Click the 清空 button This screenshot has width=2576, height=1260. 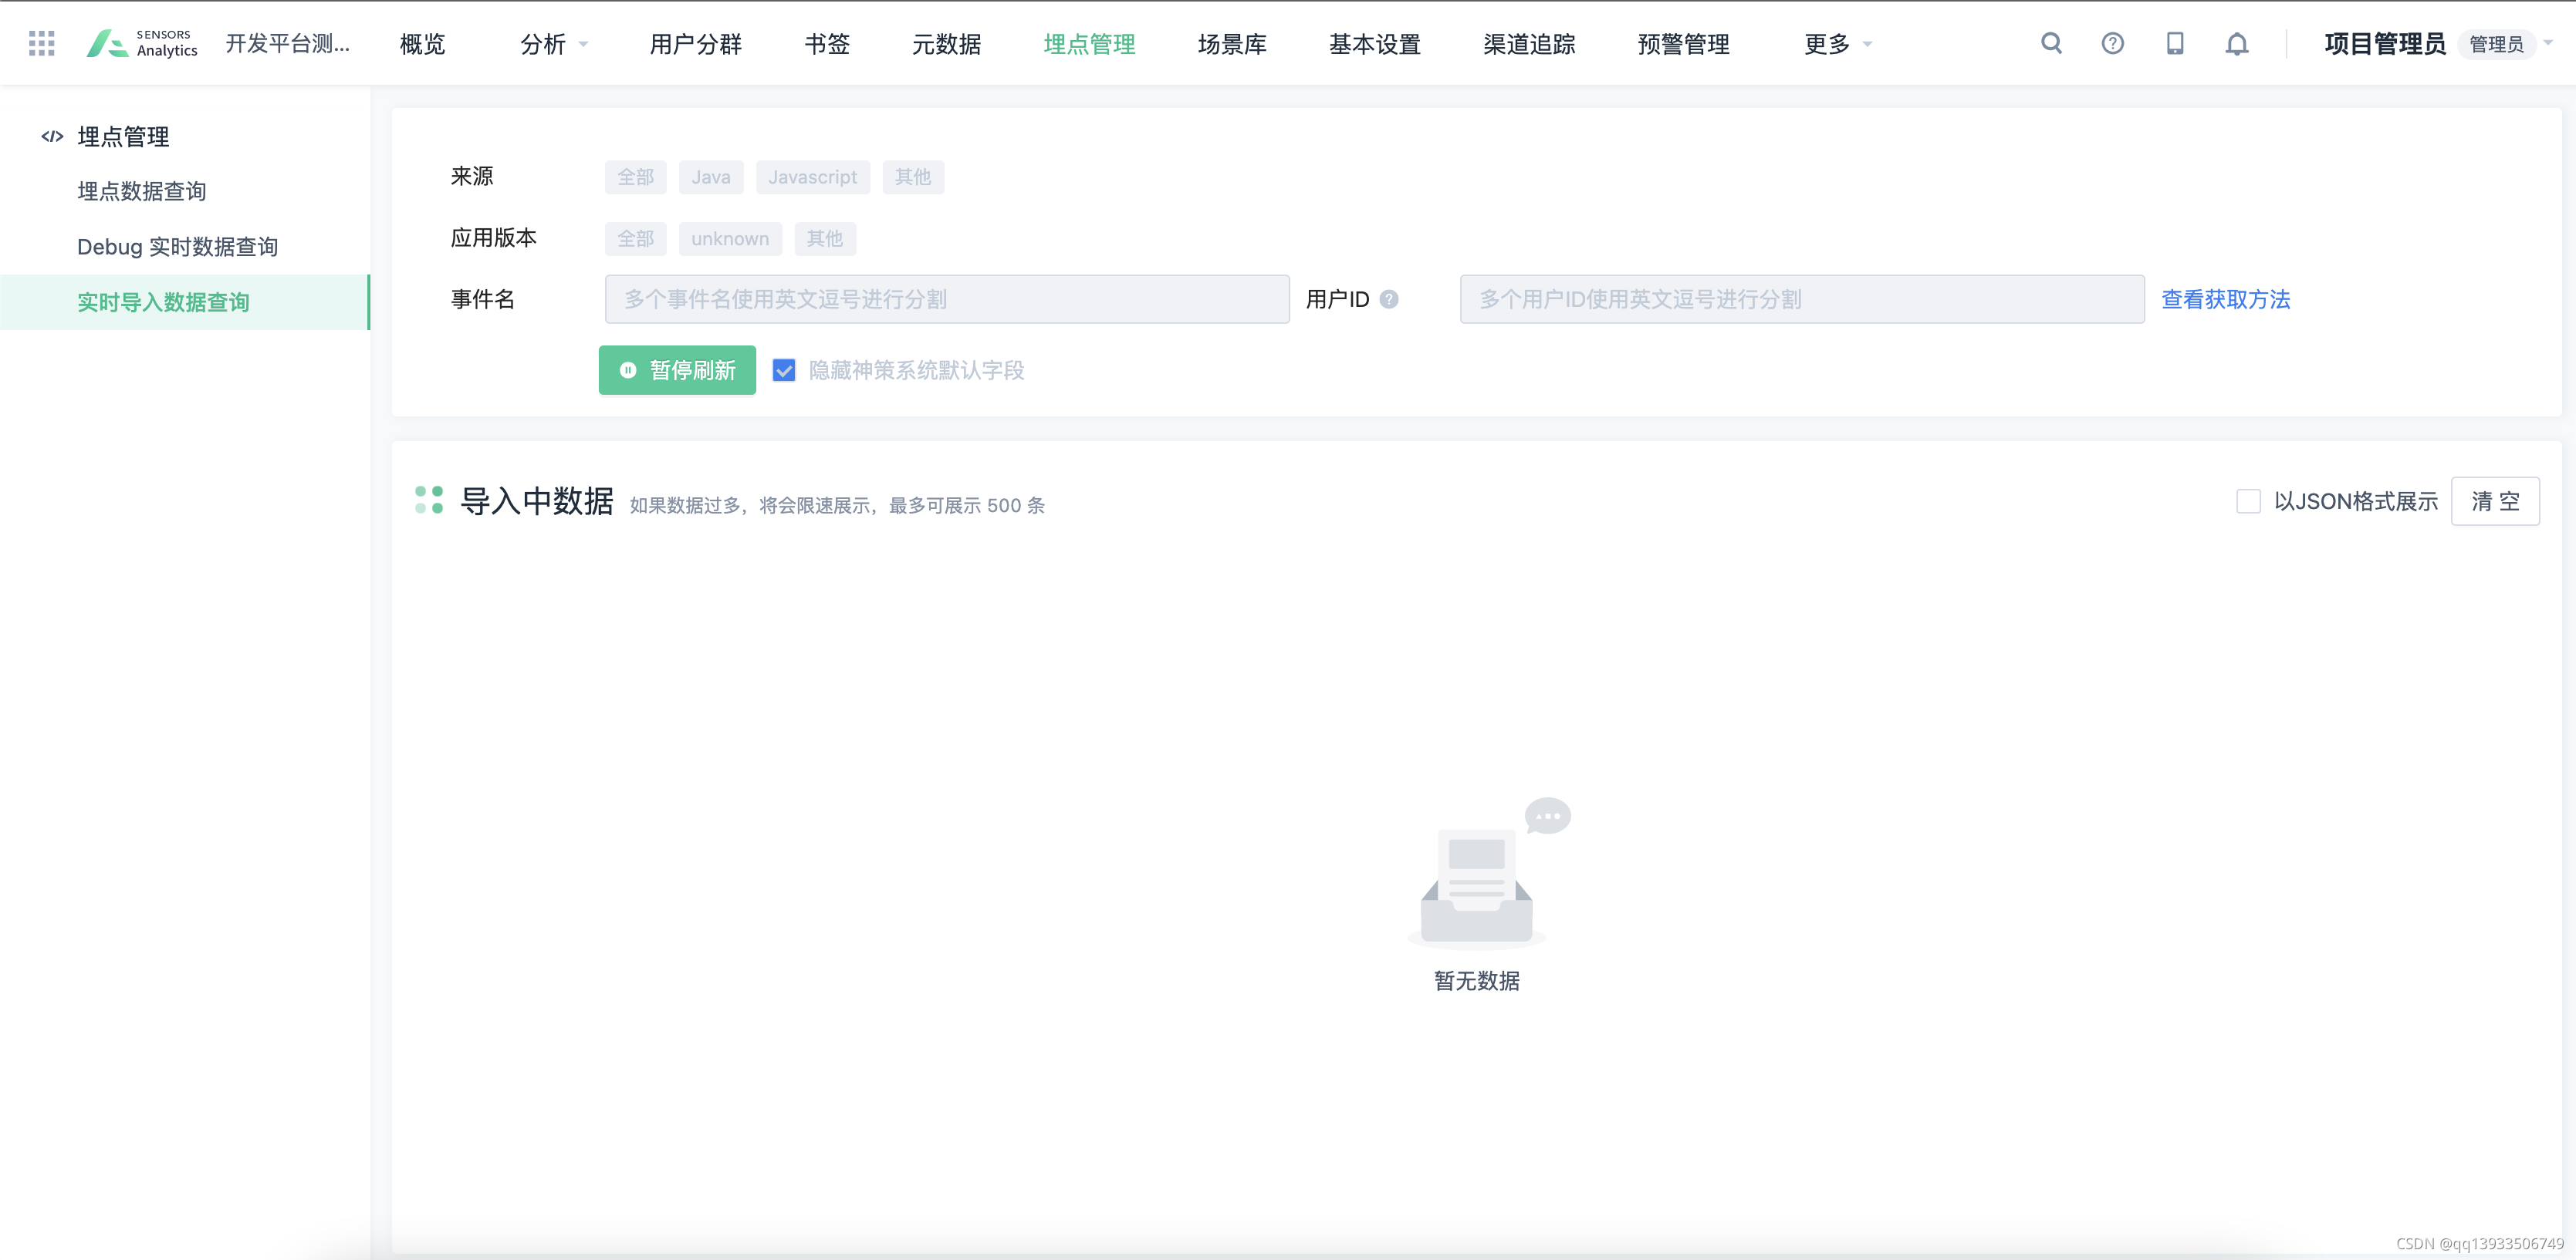click(2494, 501)
